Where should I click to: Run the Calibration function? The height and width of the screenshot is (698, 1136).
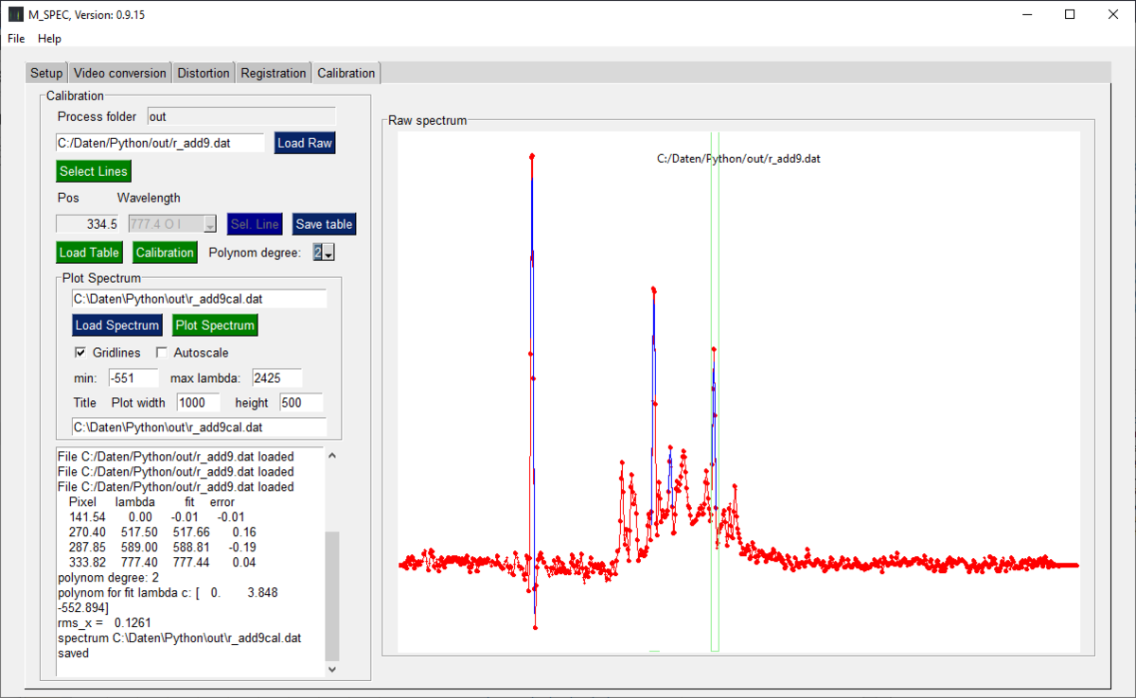click(x=165, y=253)
